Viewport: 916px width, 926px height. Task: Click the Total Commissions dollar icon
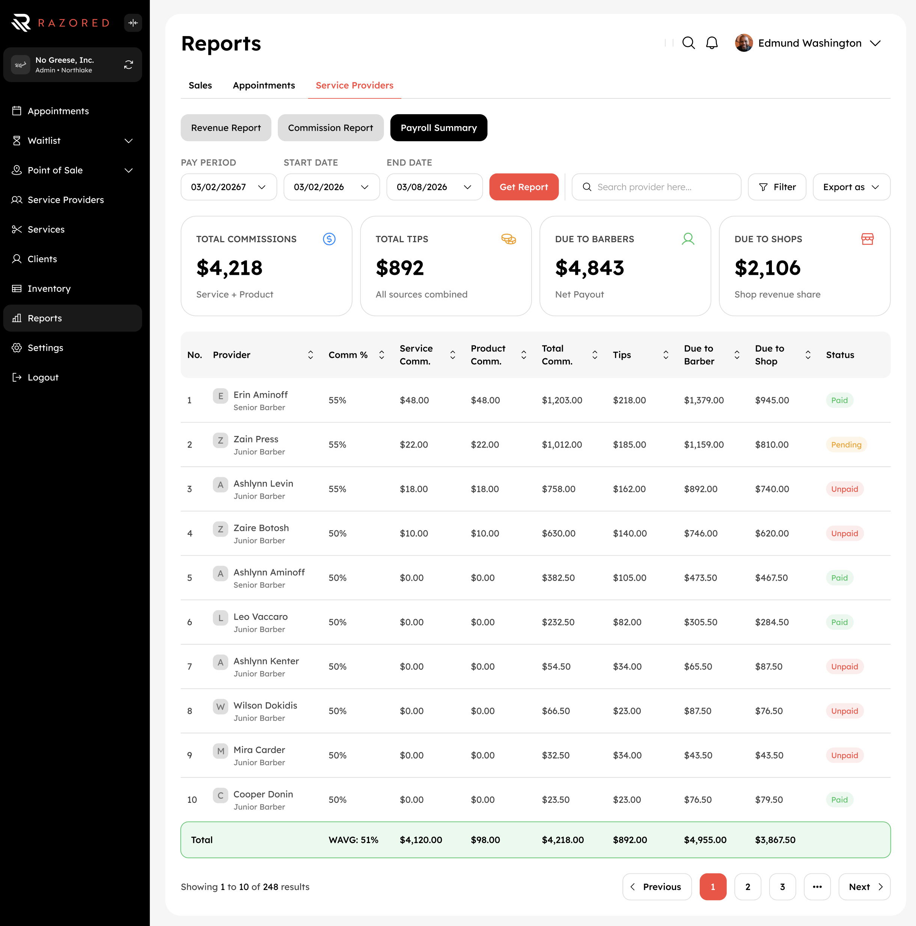(x=329, y=239)
